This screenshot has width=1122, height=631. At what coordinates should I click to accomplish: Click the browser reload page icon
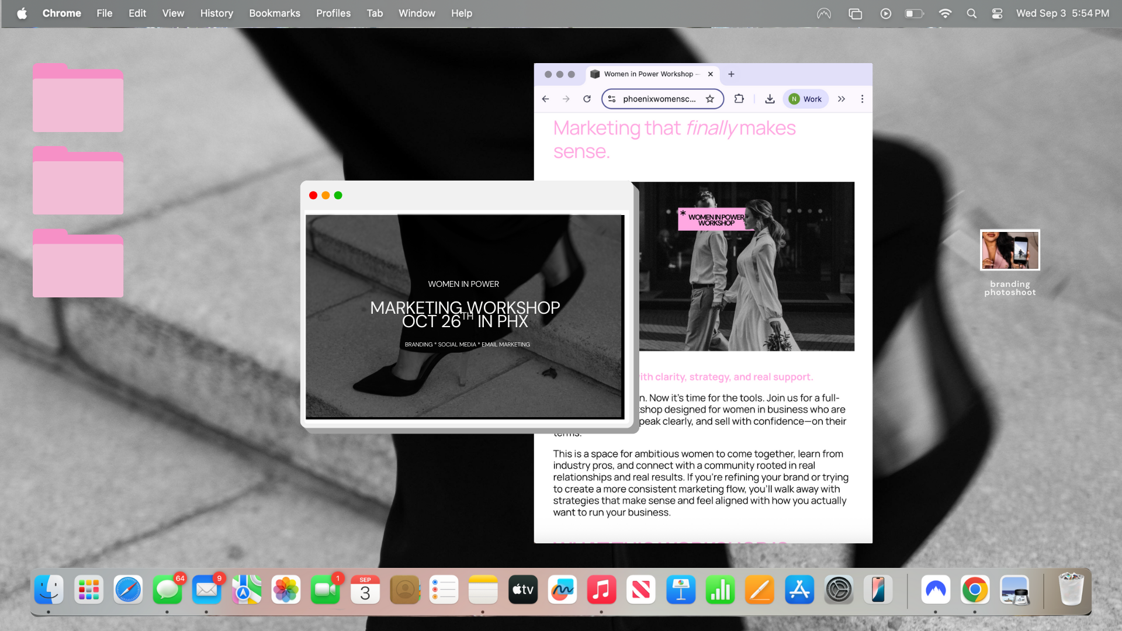(x=587, y=99)
